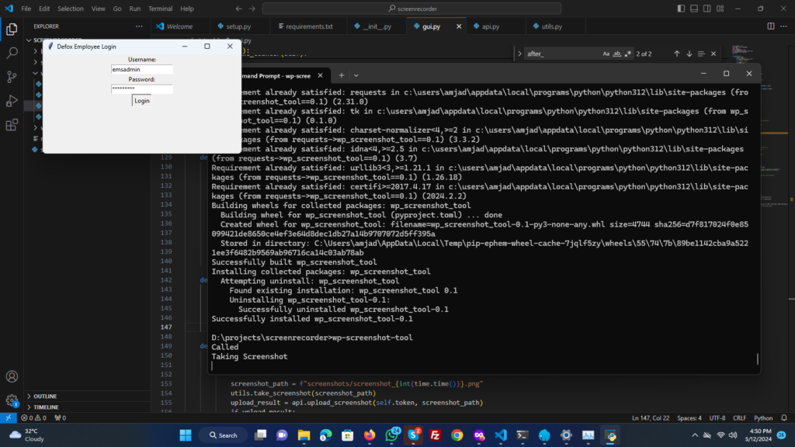Open Source Control in activity bar
The height and width of the screenshot is (447, 795).
pos(12,77)
